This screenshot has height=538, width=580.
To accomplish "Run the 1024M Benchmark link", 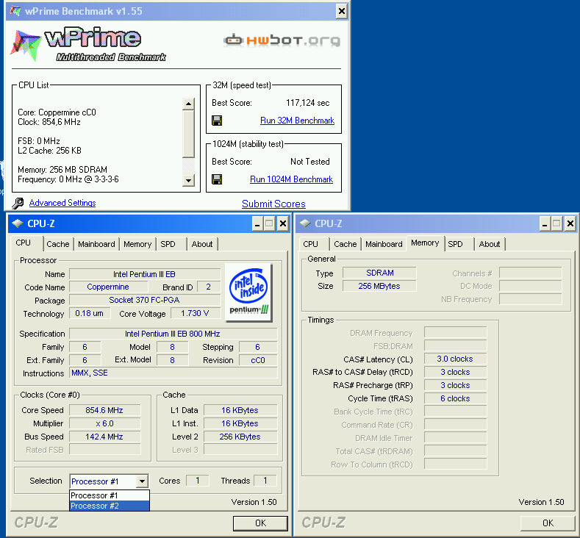I will pos(292,179).
